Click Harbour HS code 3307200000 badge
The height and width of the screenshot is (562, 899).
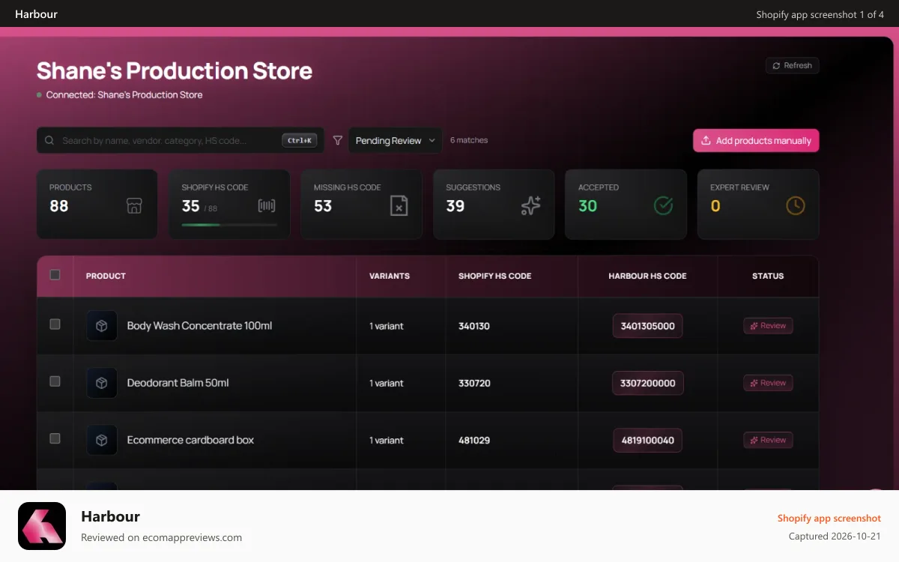point(648,383)
